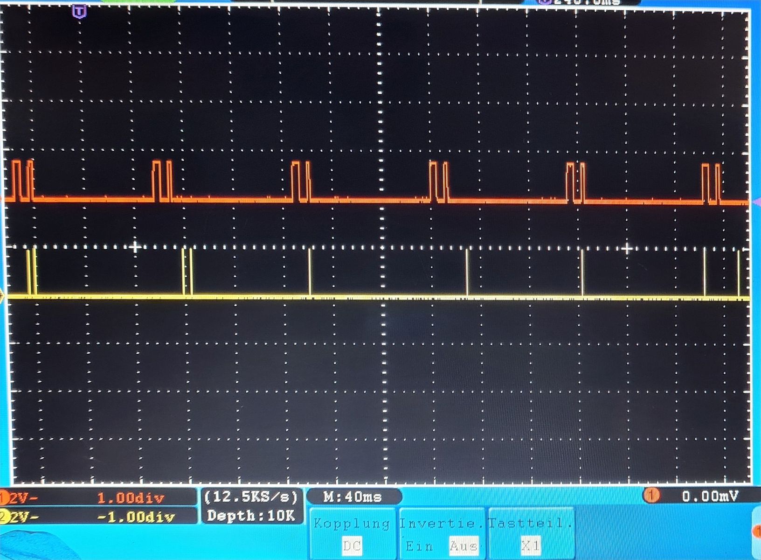The height and width of the screenshot is (560, 761).
Task: Click the orange channel 1 badge
Action: [x=4, y=498]
